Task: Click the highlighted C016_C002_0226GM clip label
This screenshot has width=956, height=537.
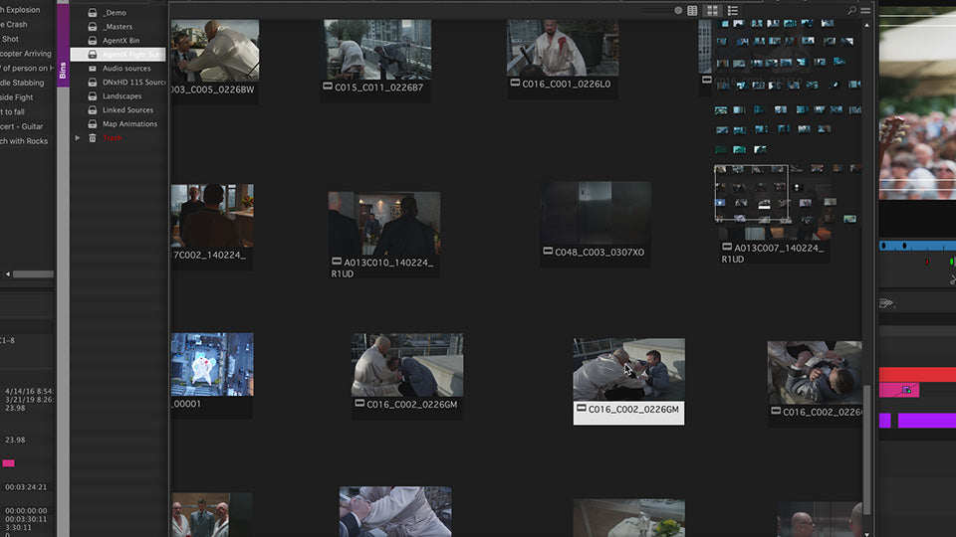Action: pos(633,410)
